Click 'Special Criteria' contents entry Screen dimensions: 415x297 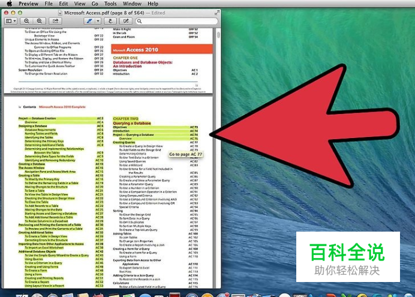pyautogui.click(x=129, y=207)
